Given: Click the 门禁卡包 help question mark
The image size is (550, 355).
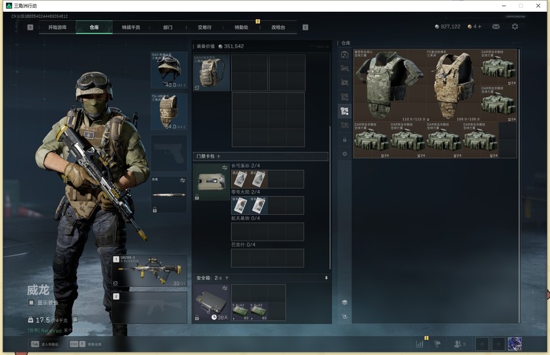Looking at the screenshot, I should click(219, 156).
